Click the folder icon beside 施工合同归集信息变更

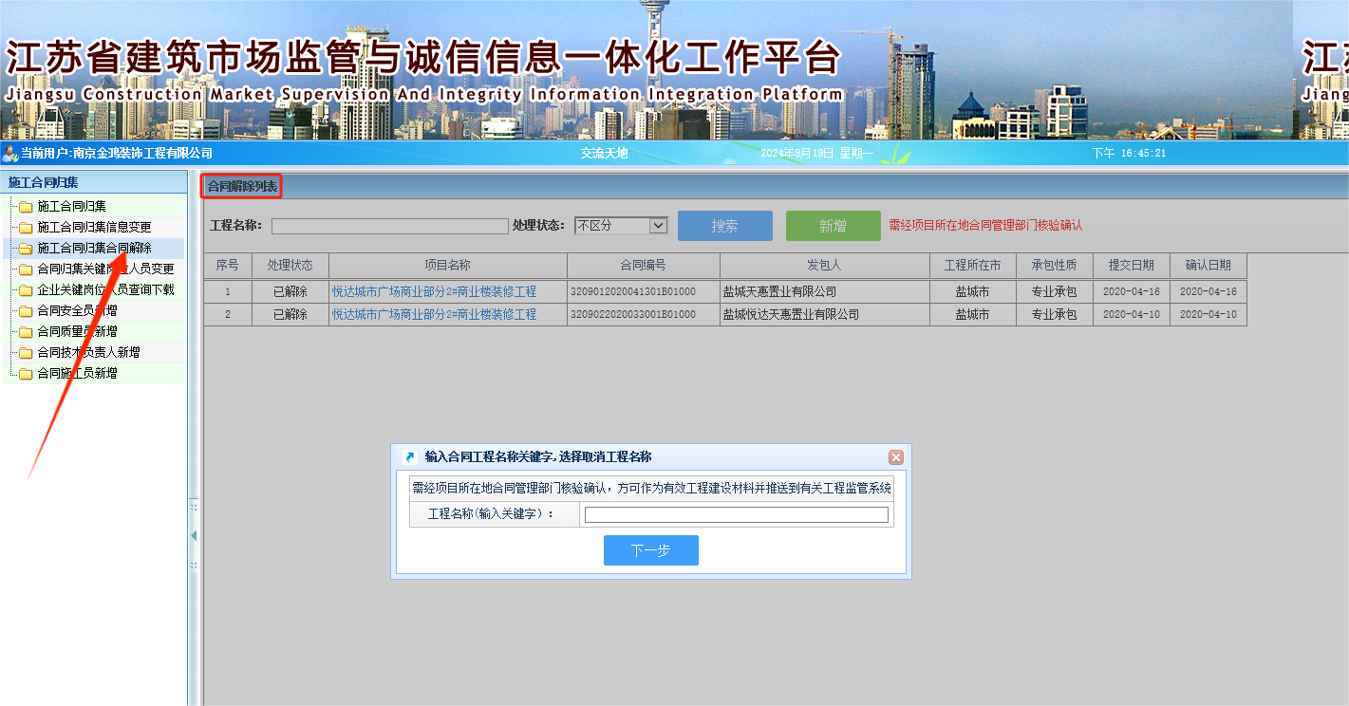(26, 228)
